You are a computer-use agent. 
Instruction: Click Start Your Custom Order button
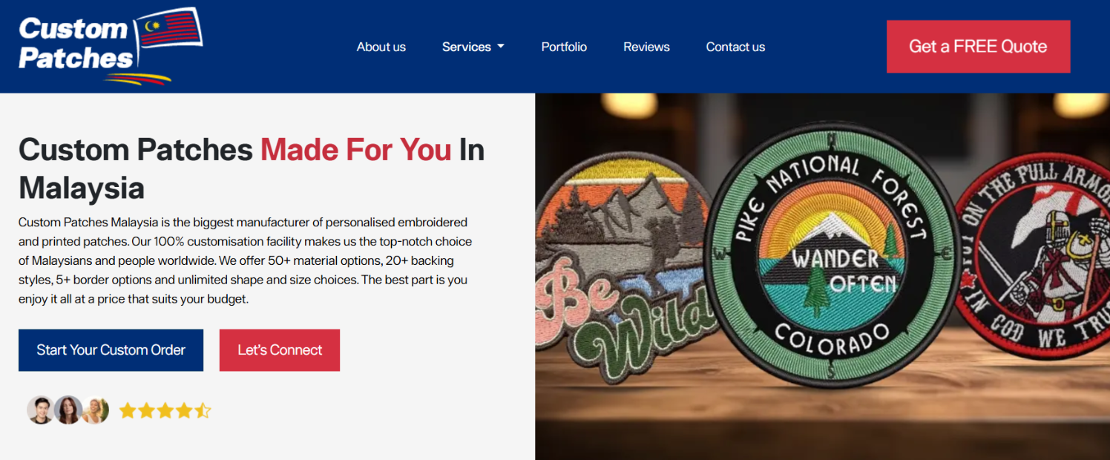pyautogui.click(x=111, y=350)
